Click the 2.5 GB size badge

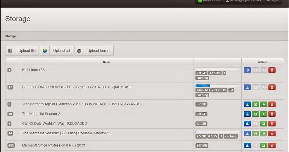[x=201, y=136]
